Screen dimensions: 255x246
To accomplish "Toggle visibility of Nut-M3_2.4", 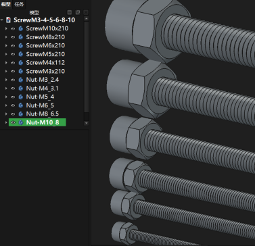I will tap(13, 80).
